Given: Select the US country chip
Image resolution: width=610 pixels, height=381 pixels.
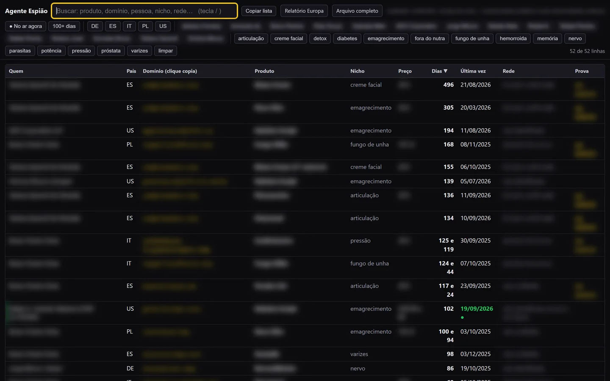Looking at the screenshot, I should 163,26.
